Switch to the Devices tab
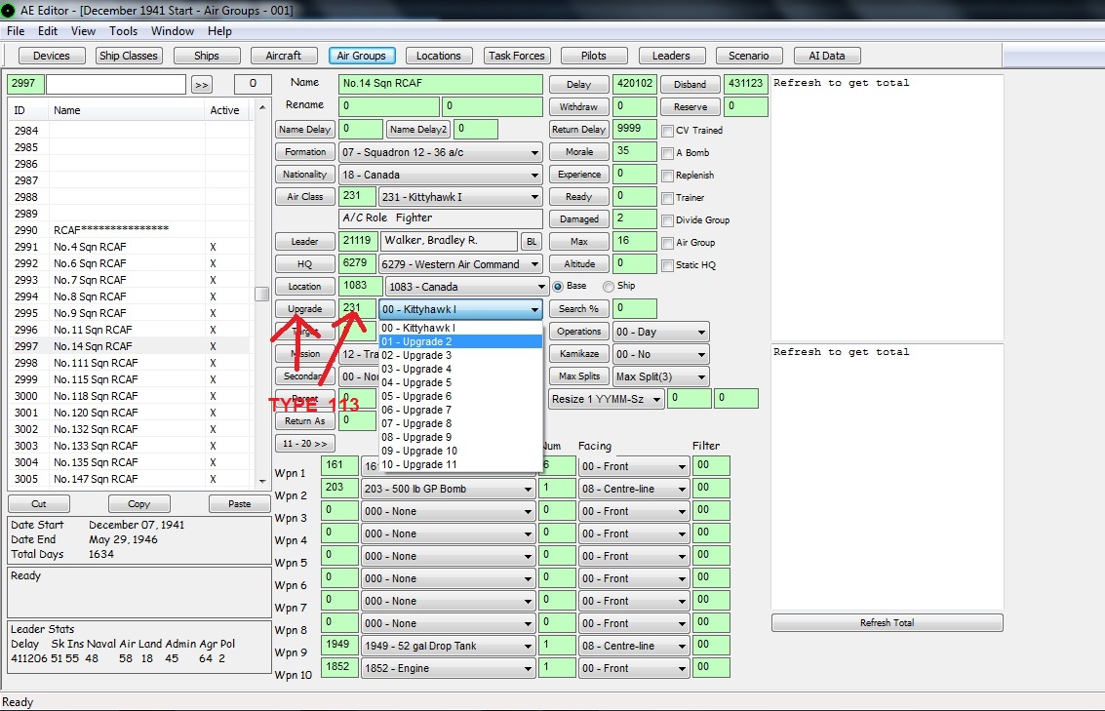Image resolution: width=1105 pixels, height=711 pixels. 52,56
